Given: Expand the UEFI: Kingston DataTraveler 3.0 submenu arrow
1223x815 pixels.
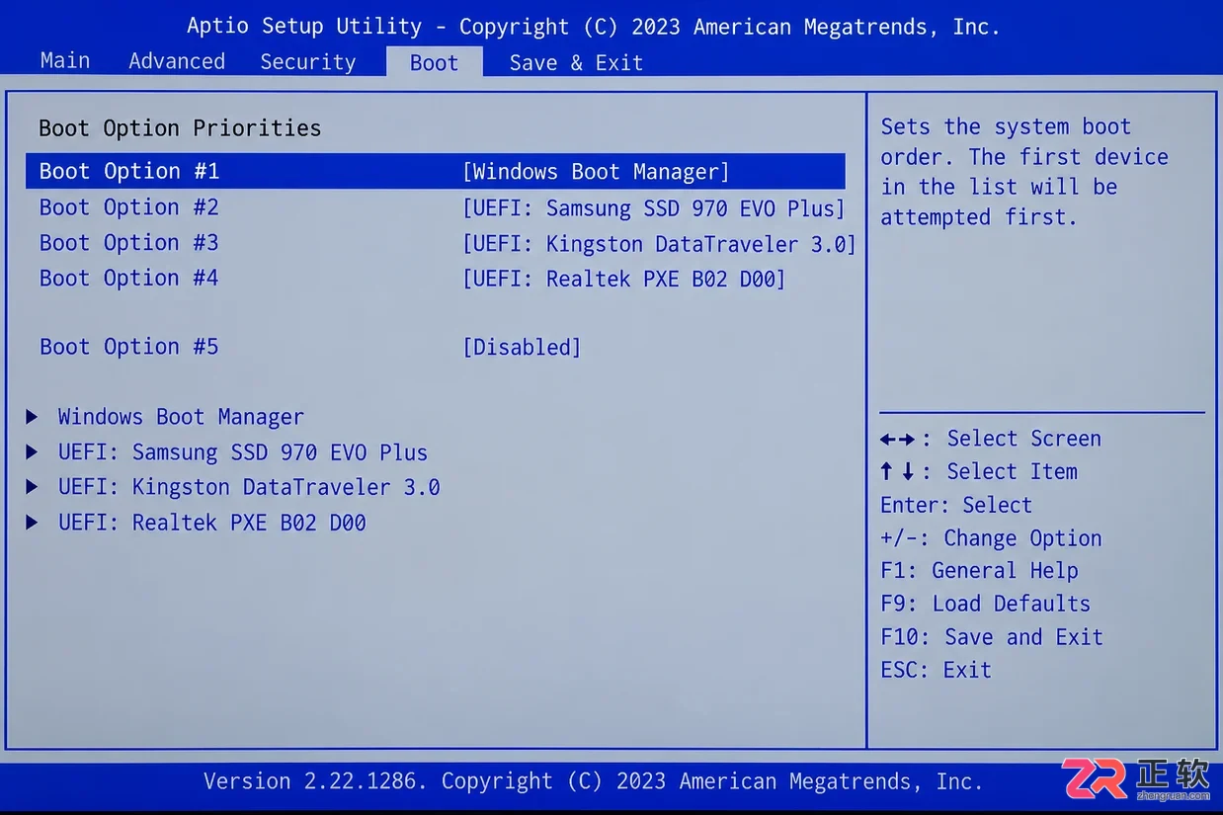Looking at the screenshot, I should coord(33,487).
